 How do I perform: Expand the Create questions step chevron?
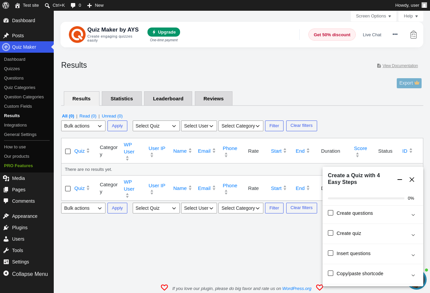[x=413, y=215]
